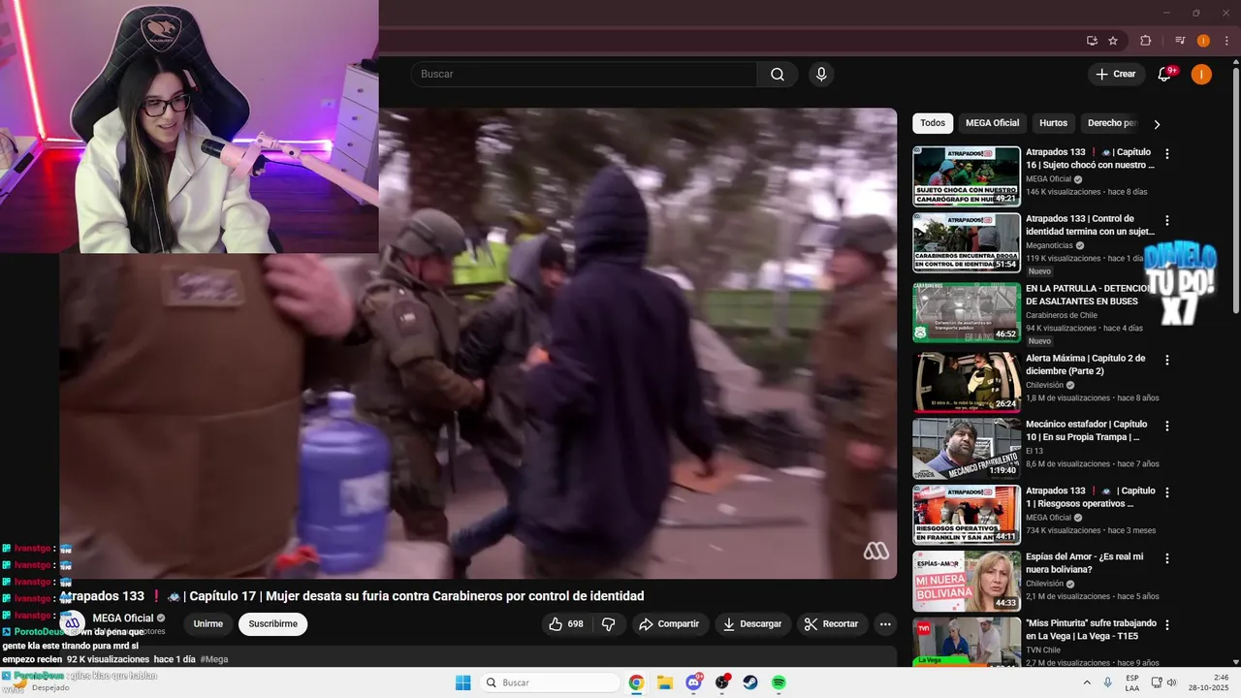The image size is (1241, 698).
Task: Open Discord from the taskbar
Action: point(693,682)
